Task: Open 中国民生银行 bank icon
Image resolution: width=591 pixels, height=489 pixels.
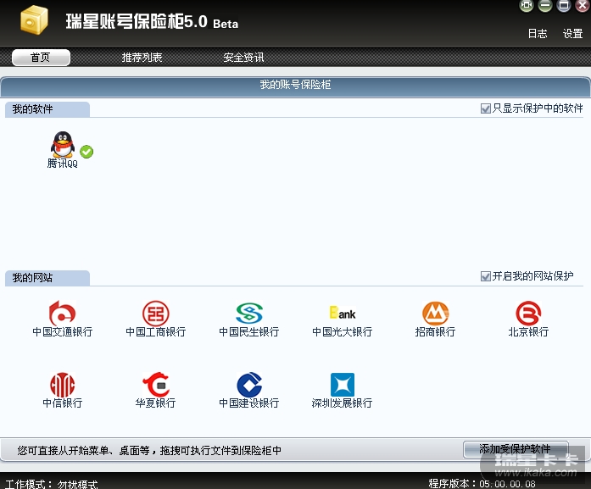Action: tap(248, 313)
